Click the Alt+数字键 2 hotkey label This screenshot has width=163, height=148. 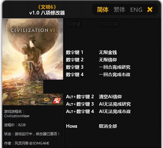tap(80, 97)
